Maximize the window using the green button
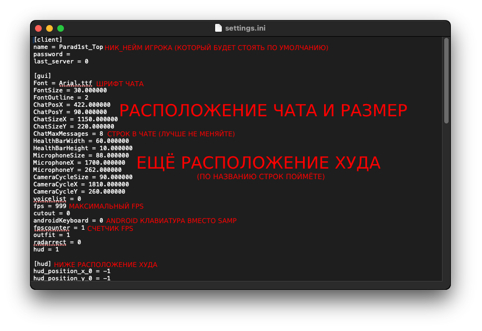The width and height of the screenshot is (482, 331). click(61, 28)
